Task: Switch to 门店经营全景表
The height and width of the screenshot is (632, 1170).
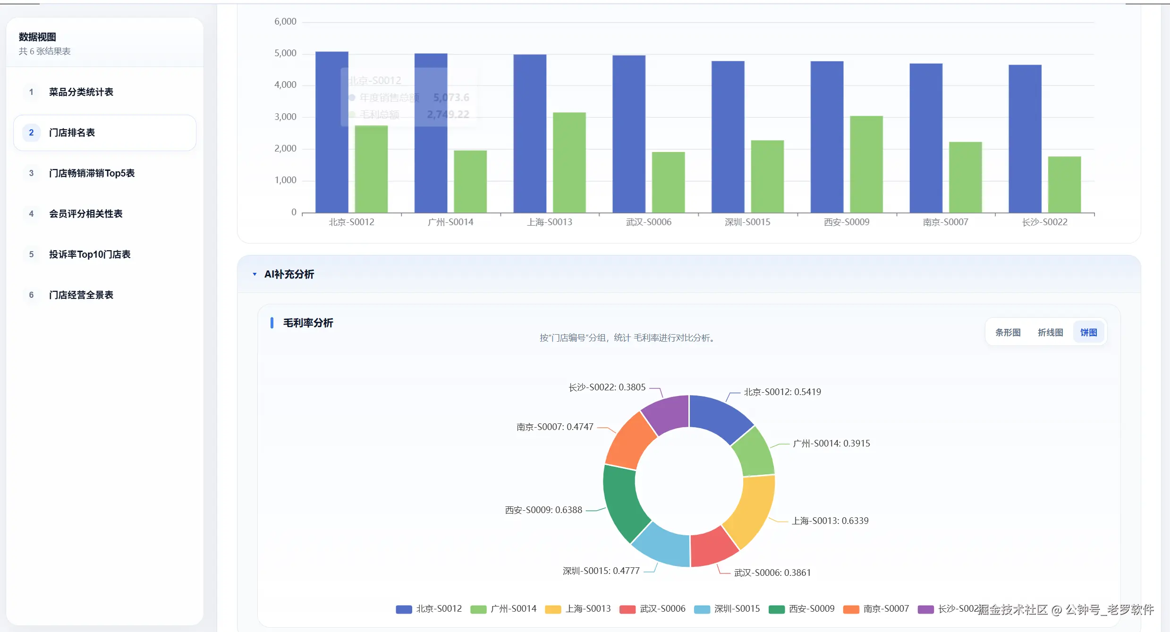Action: pos(105,295)
